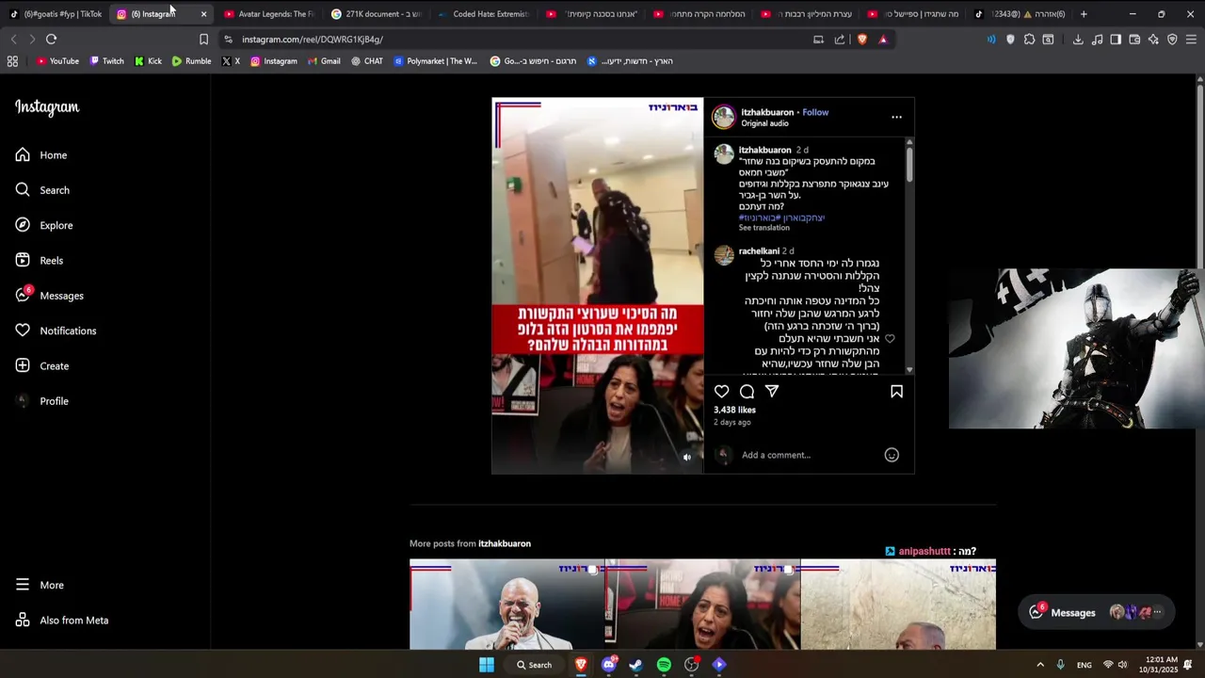This screenshot has height=678, width=1205.
Task: Bookmark this page from the address bar
Action: tap(203, 39)
